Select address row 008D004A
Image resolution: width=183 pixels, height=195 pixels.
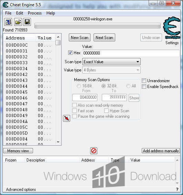[x=29, y=121]
